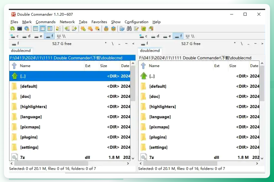
Task: Click home ~ button in right panel
Action: [x=255, y=44]
